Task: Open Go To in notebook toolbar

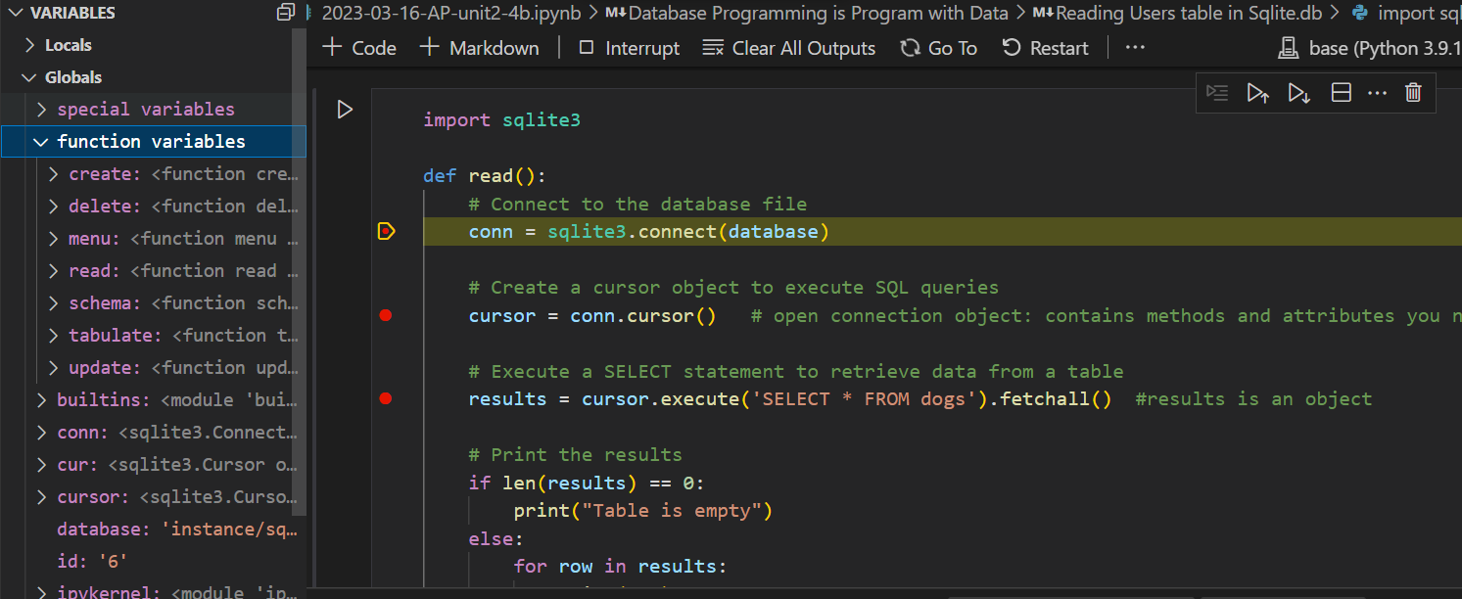Action: click(939, 48)
